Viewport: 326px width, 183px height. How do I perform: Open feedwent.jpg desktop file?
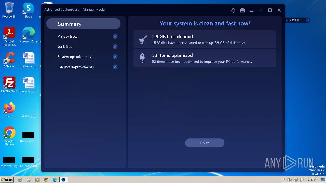[9, 162]
